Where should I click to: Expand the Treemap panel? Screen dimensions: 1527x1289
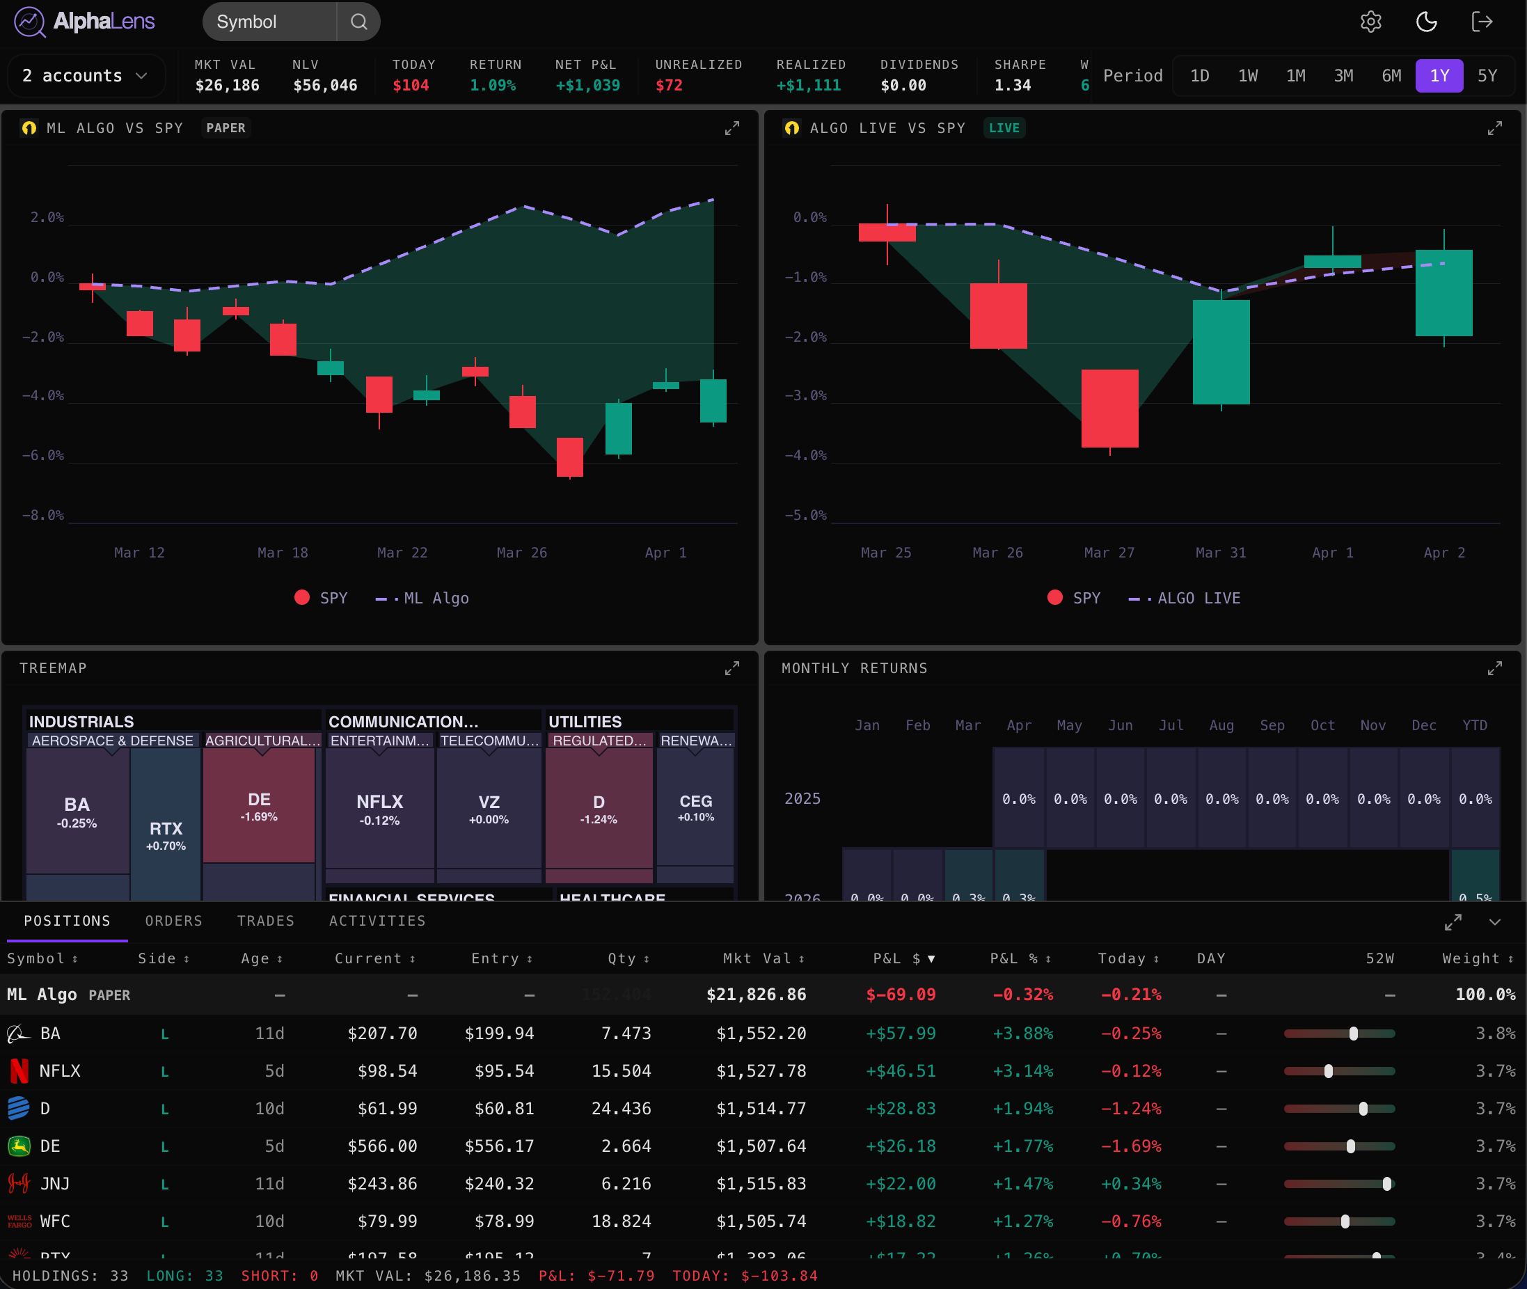pos(732,669)
